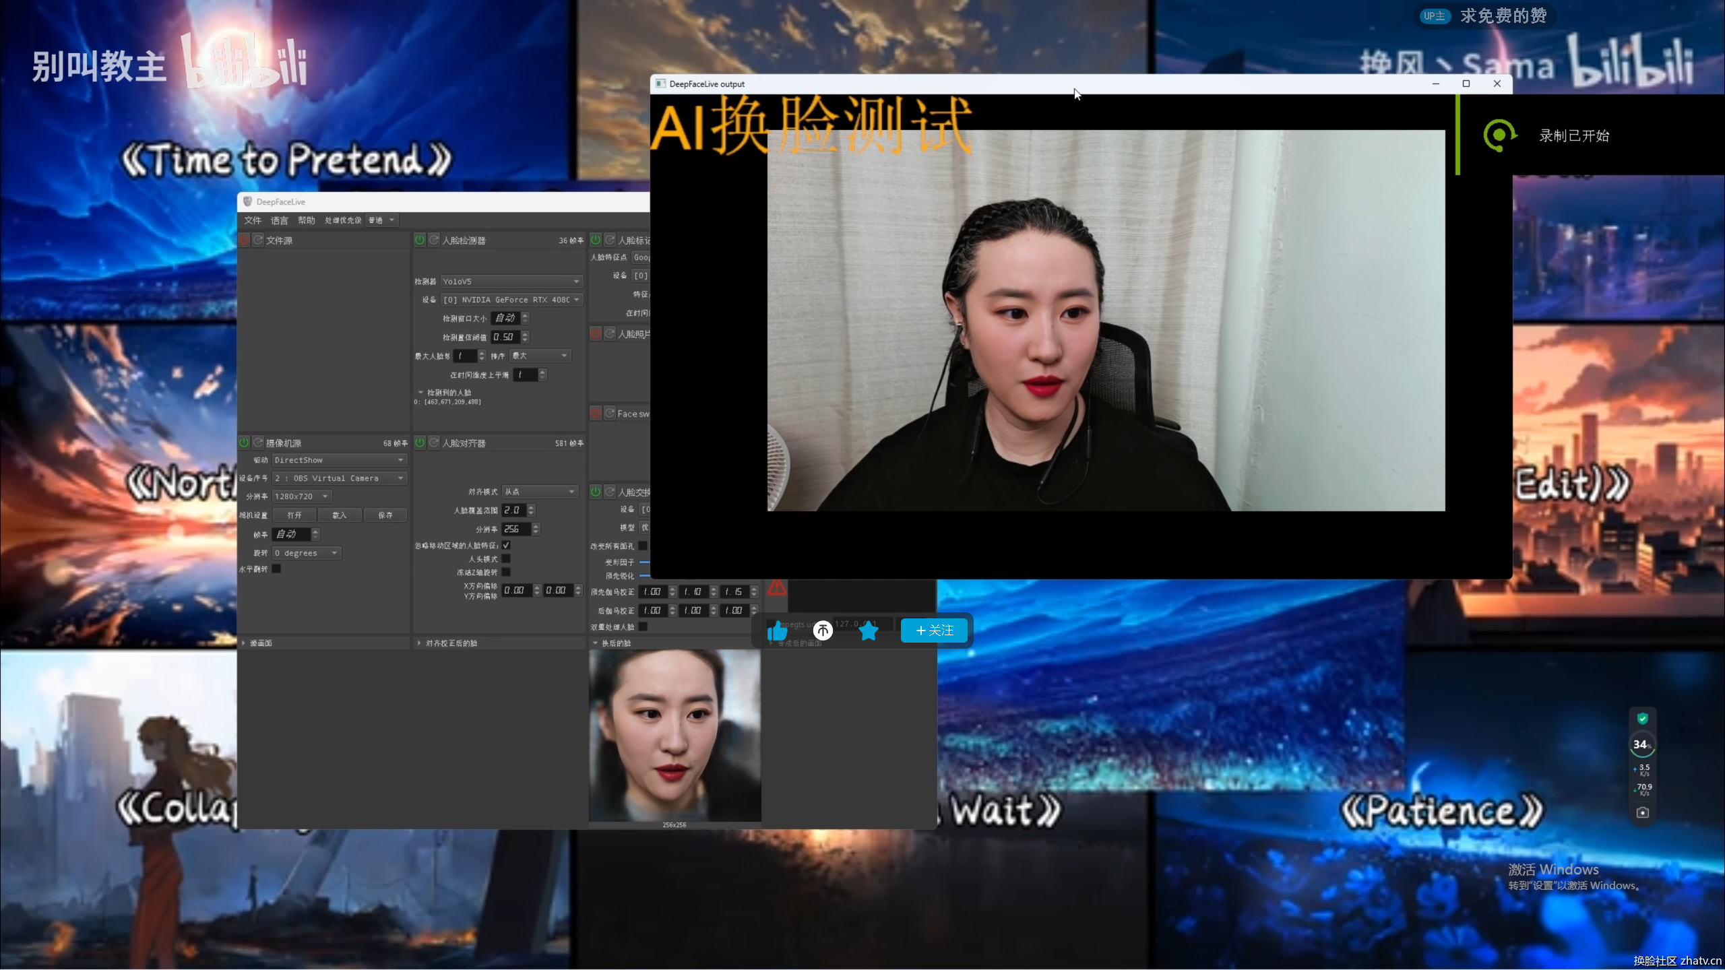Open the 旋转 0 degrees dropdown

tap(307, 553)
